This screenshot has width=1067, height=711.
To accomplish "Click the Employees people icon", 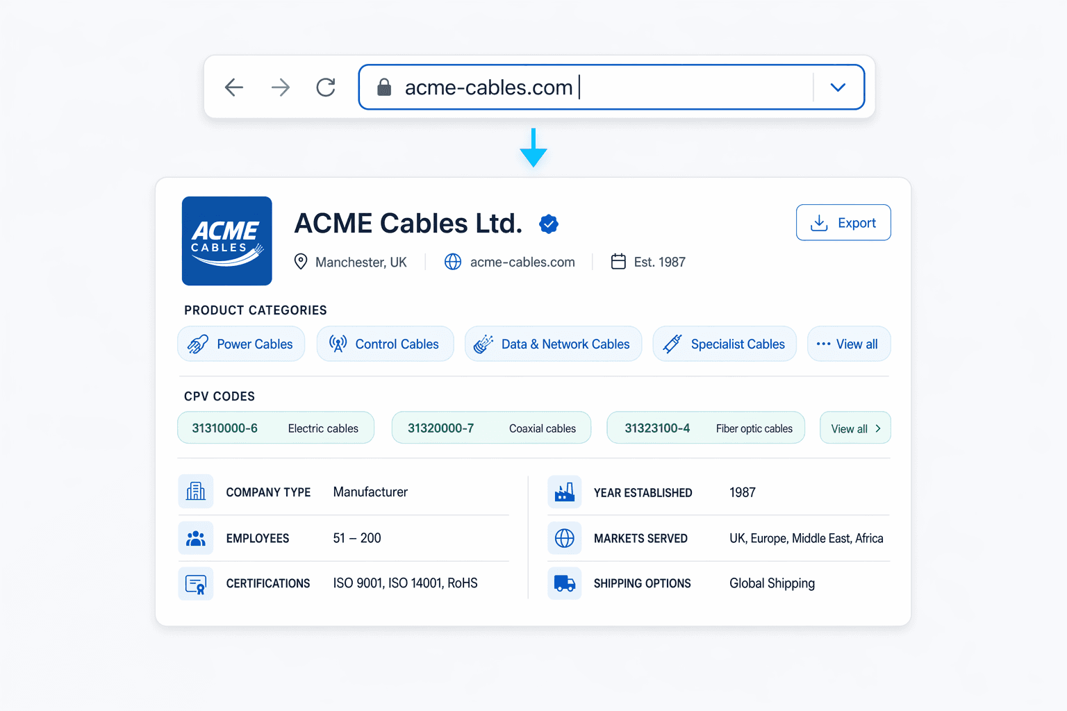I will click(196, 538).
